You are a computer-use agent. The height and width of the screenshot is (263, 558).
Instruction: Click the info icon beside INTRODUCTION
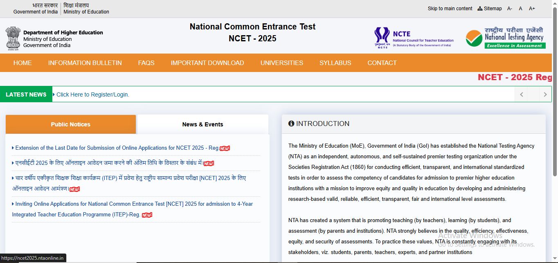(292, 123)
